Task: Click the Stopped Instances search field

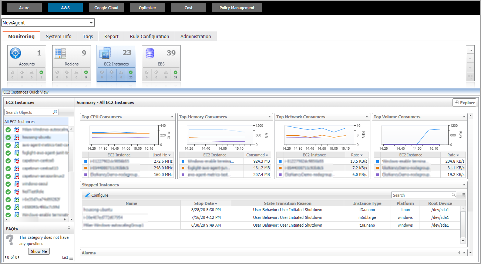Action: point(421,195)
